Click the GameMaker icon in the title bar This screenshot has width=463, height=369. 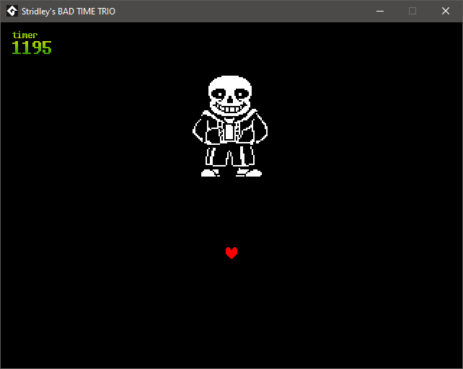[x=12, y=12]
